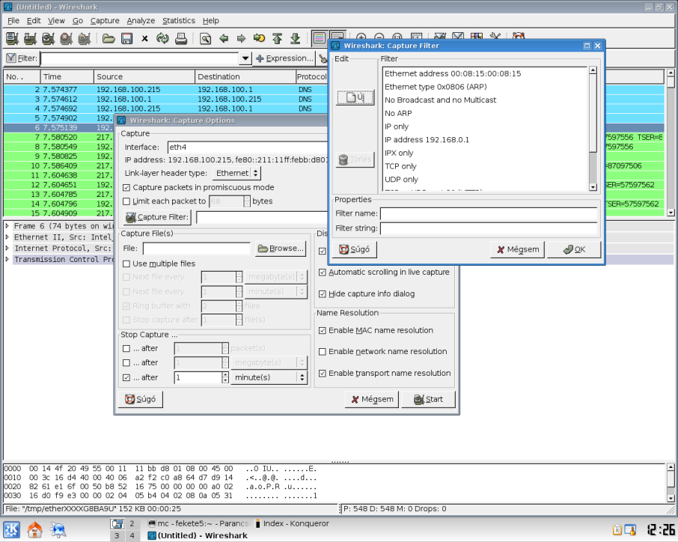678x542 pixels.
Task: Toggle transport name resolution checkbox
Action: tap(322, 374)
